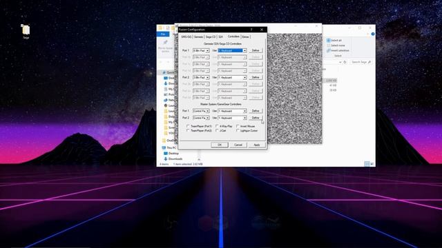Open Genesis Port 2 Use keyboard dropdown
442x248 pixels.
point(232,77)
